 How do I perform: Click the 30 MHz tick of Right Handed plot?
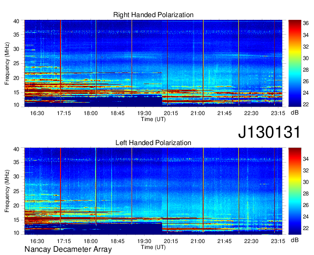click(x=16, y=49)
